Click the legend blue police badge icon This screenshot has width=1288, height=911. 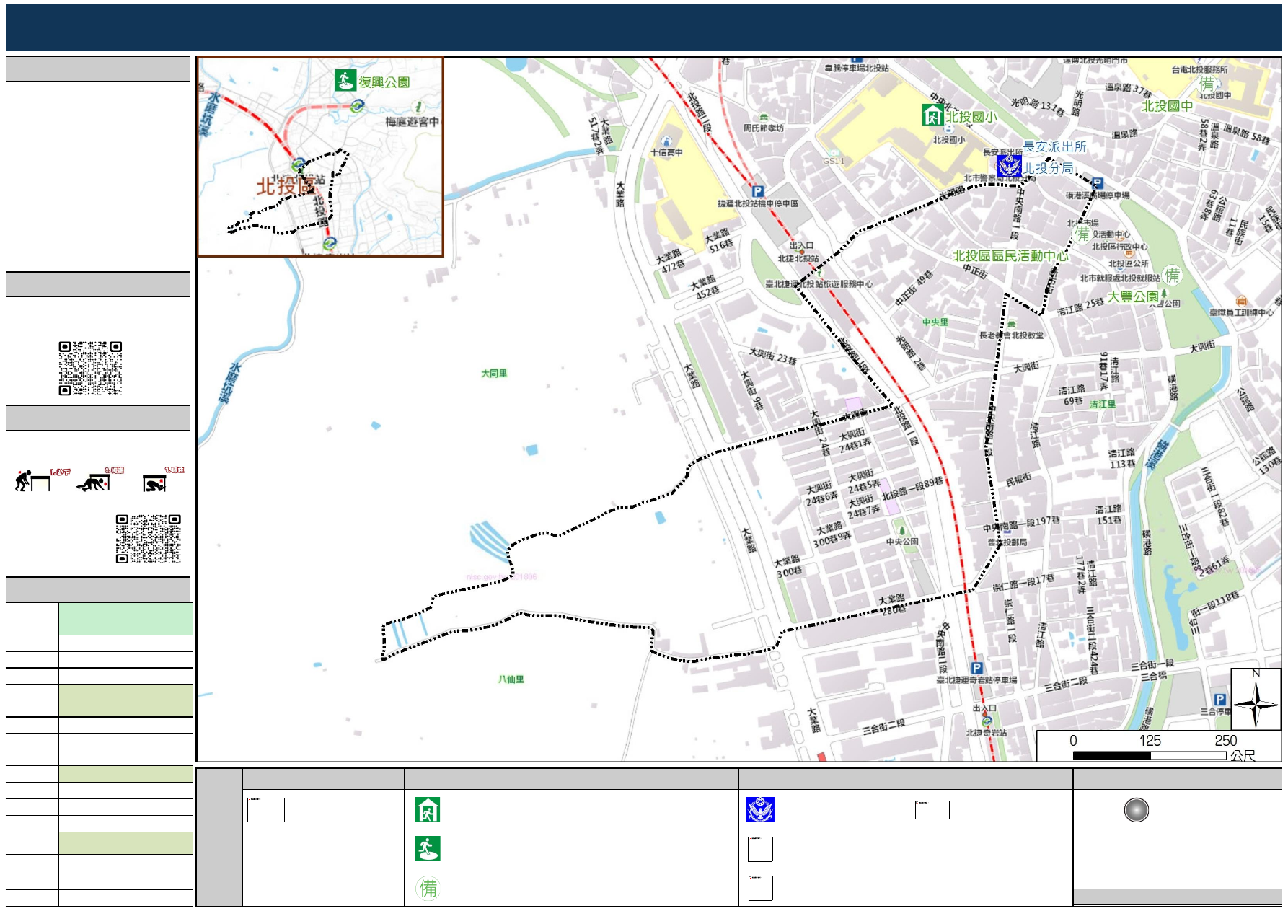[x=760, y=810]
